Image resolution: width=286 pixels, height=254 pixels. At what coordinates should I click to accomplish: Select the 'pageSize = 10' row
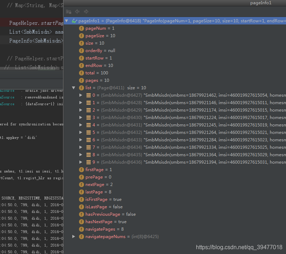click(x=175, y=36)
